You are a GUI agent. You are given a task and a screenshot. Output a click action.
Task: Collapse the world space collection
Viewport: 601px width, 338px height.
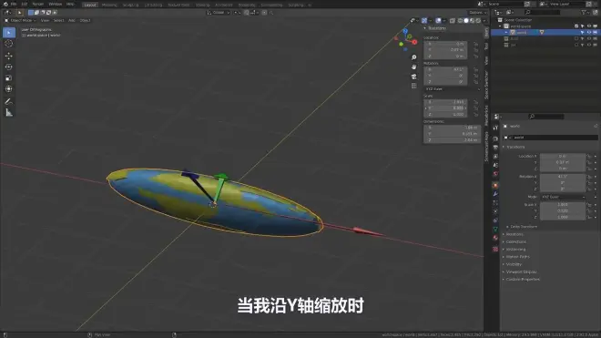click(x=500, y=26)
